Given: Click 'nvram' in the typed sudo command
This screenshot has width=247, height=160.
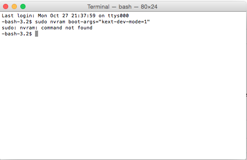Looking at the screenshot, I should click(58, 22).
